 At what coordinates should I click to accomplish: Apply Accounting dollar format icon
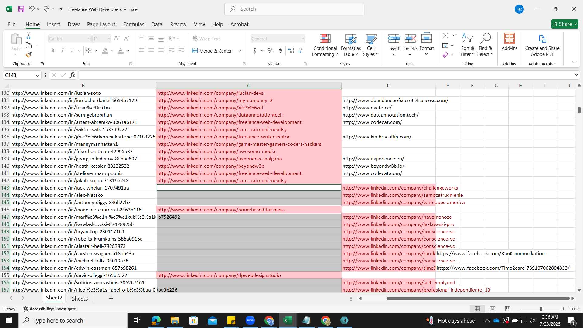pyautogui.click(x=255, y=51)
